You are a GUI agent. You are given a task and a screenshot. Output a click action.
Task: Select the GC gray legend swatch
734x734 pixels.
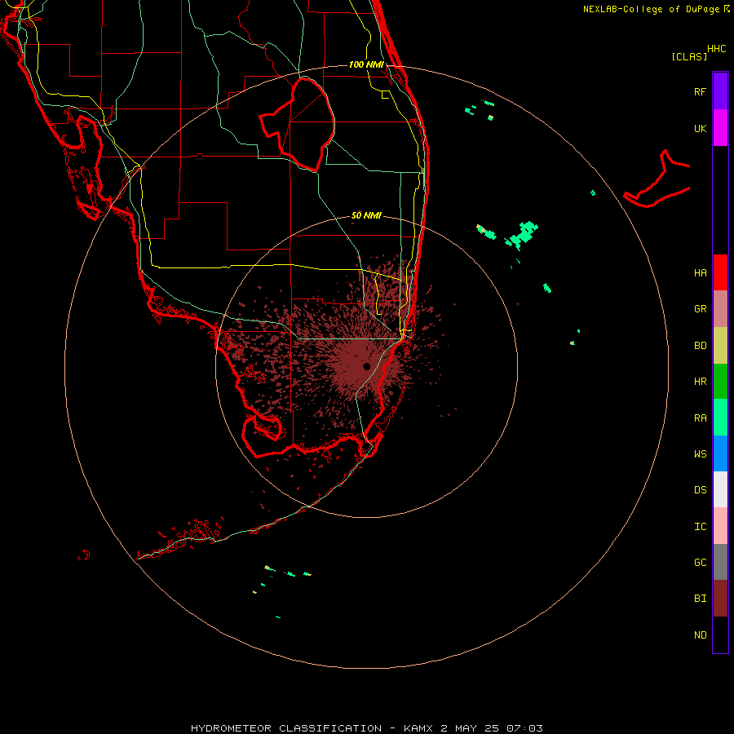click(720, 562)
